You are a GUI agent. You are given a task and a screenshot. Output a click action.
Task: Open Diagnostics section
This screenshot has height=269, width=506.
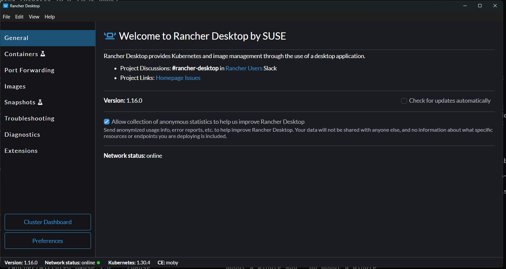point(48,135)
